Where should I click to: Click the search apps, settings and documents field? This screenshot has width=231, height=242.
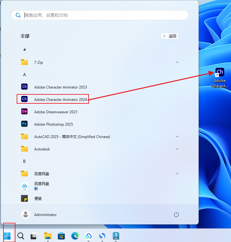pos(100,15)
